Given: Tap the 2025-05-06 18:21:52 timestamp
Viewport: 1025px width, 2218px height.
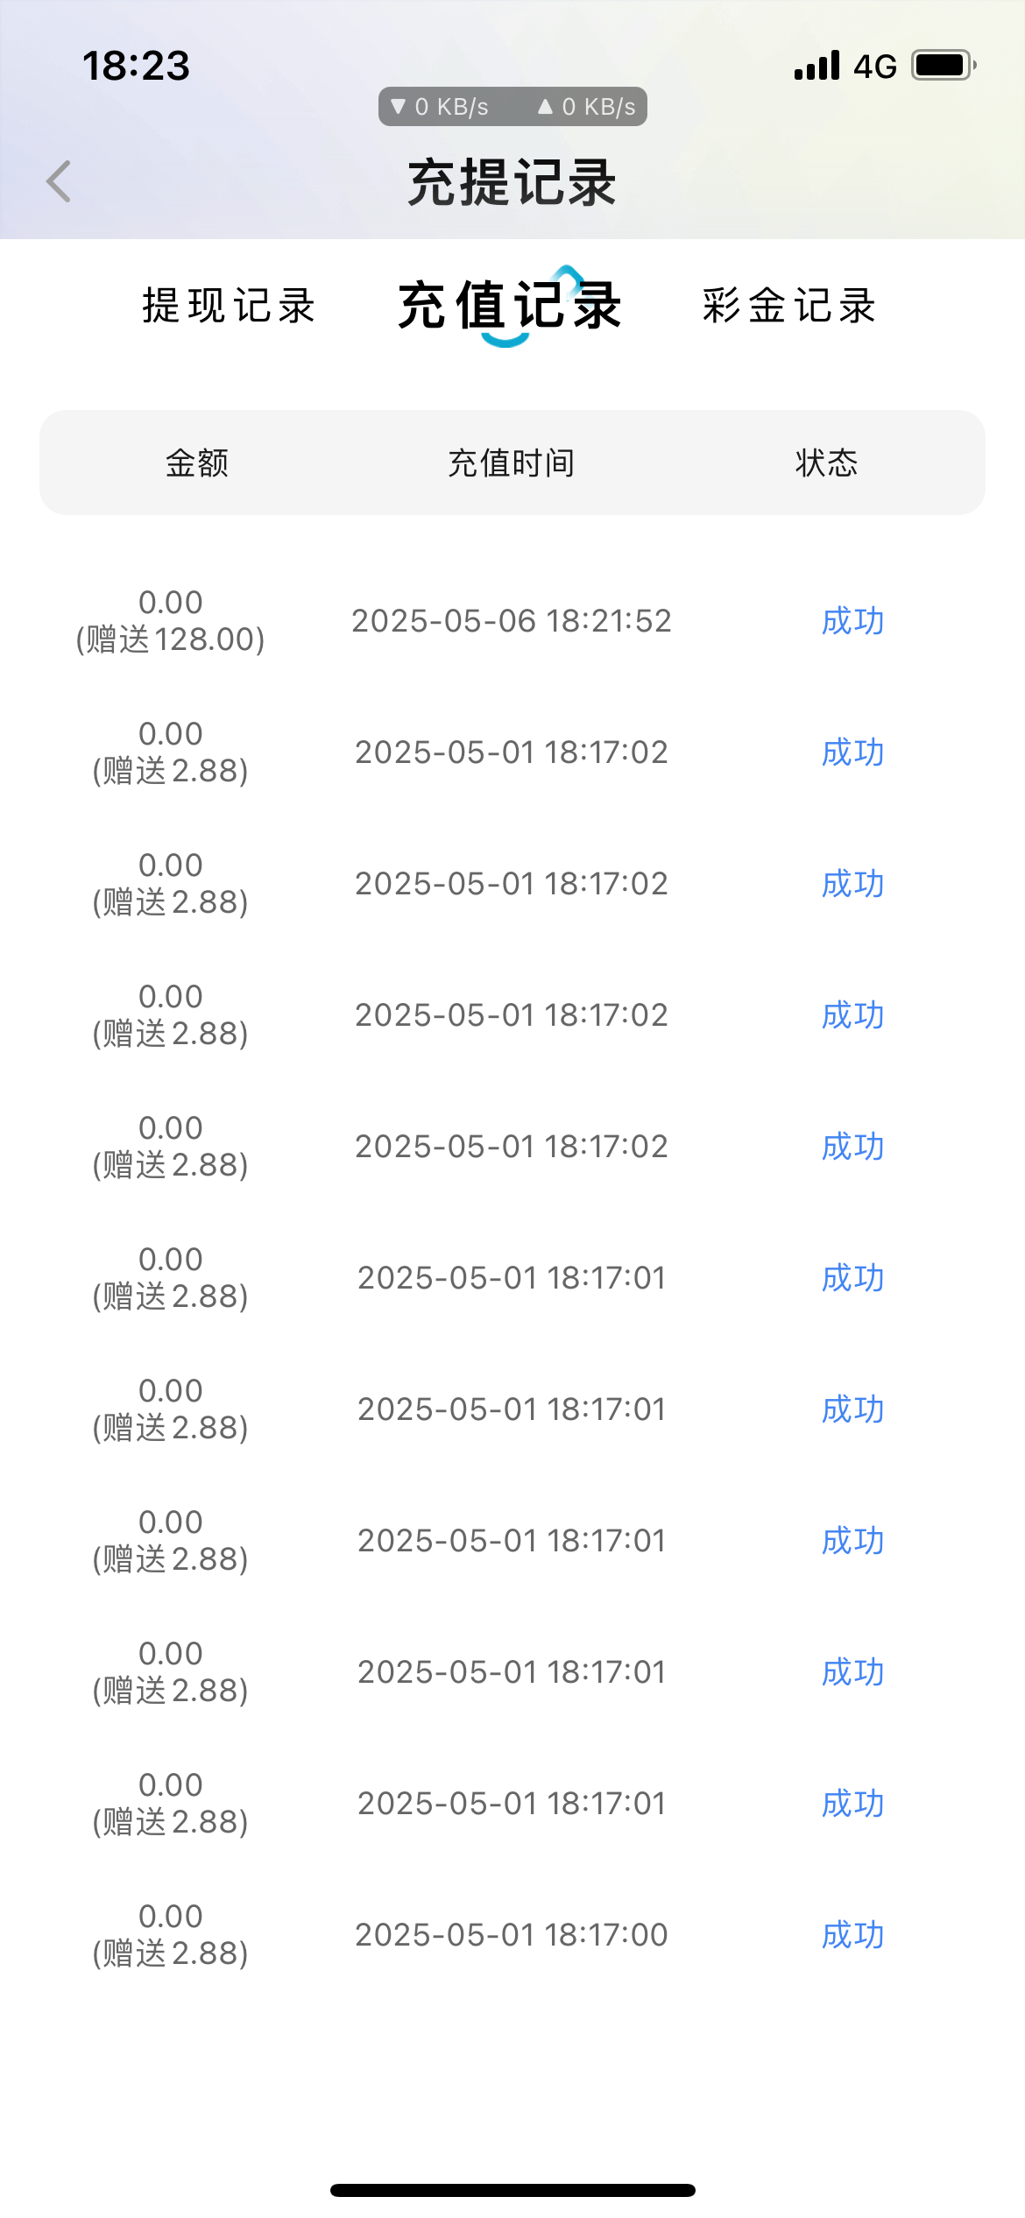Looking at the screenshot, I should click(512, 621).
